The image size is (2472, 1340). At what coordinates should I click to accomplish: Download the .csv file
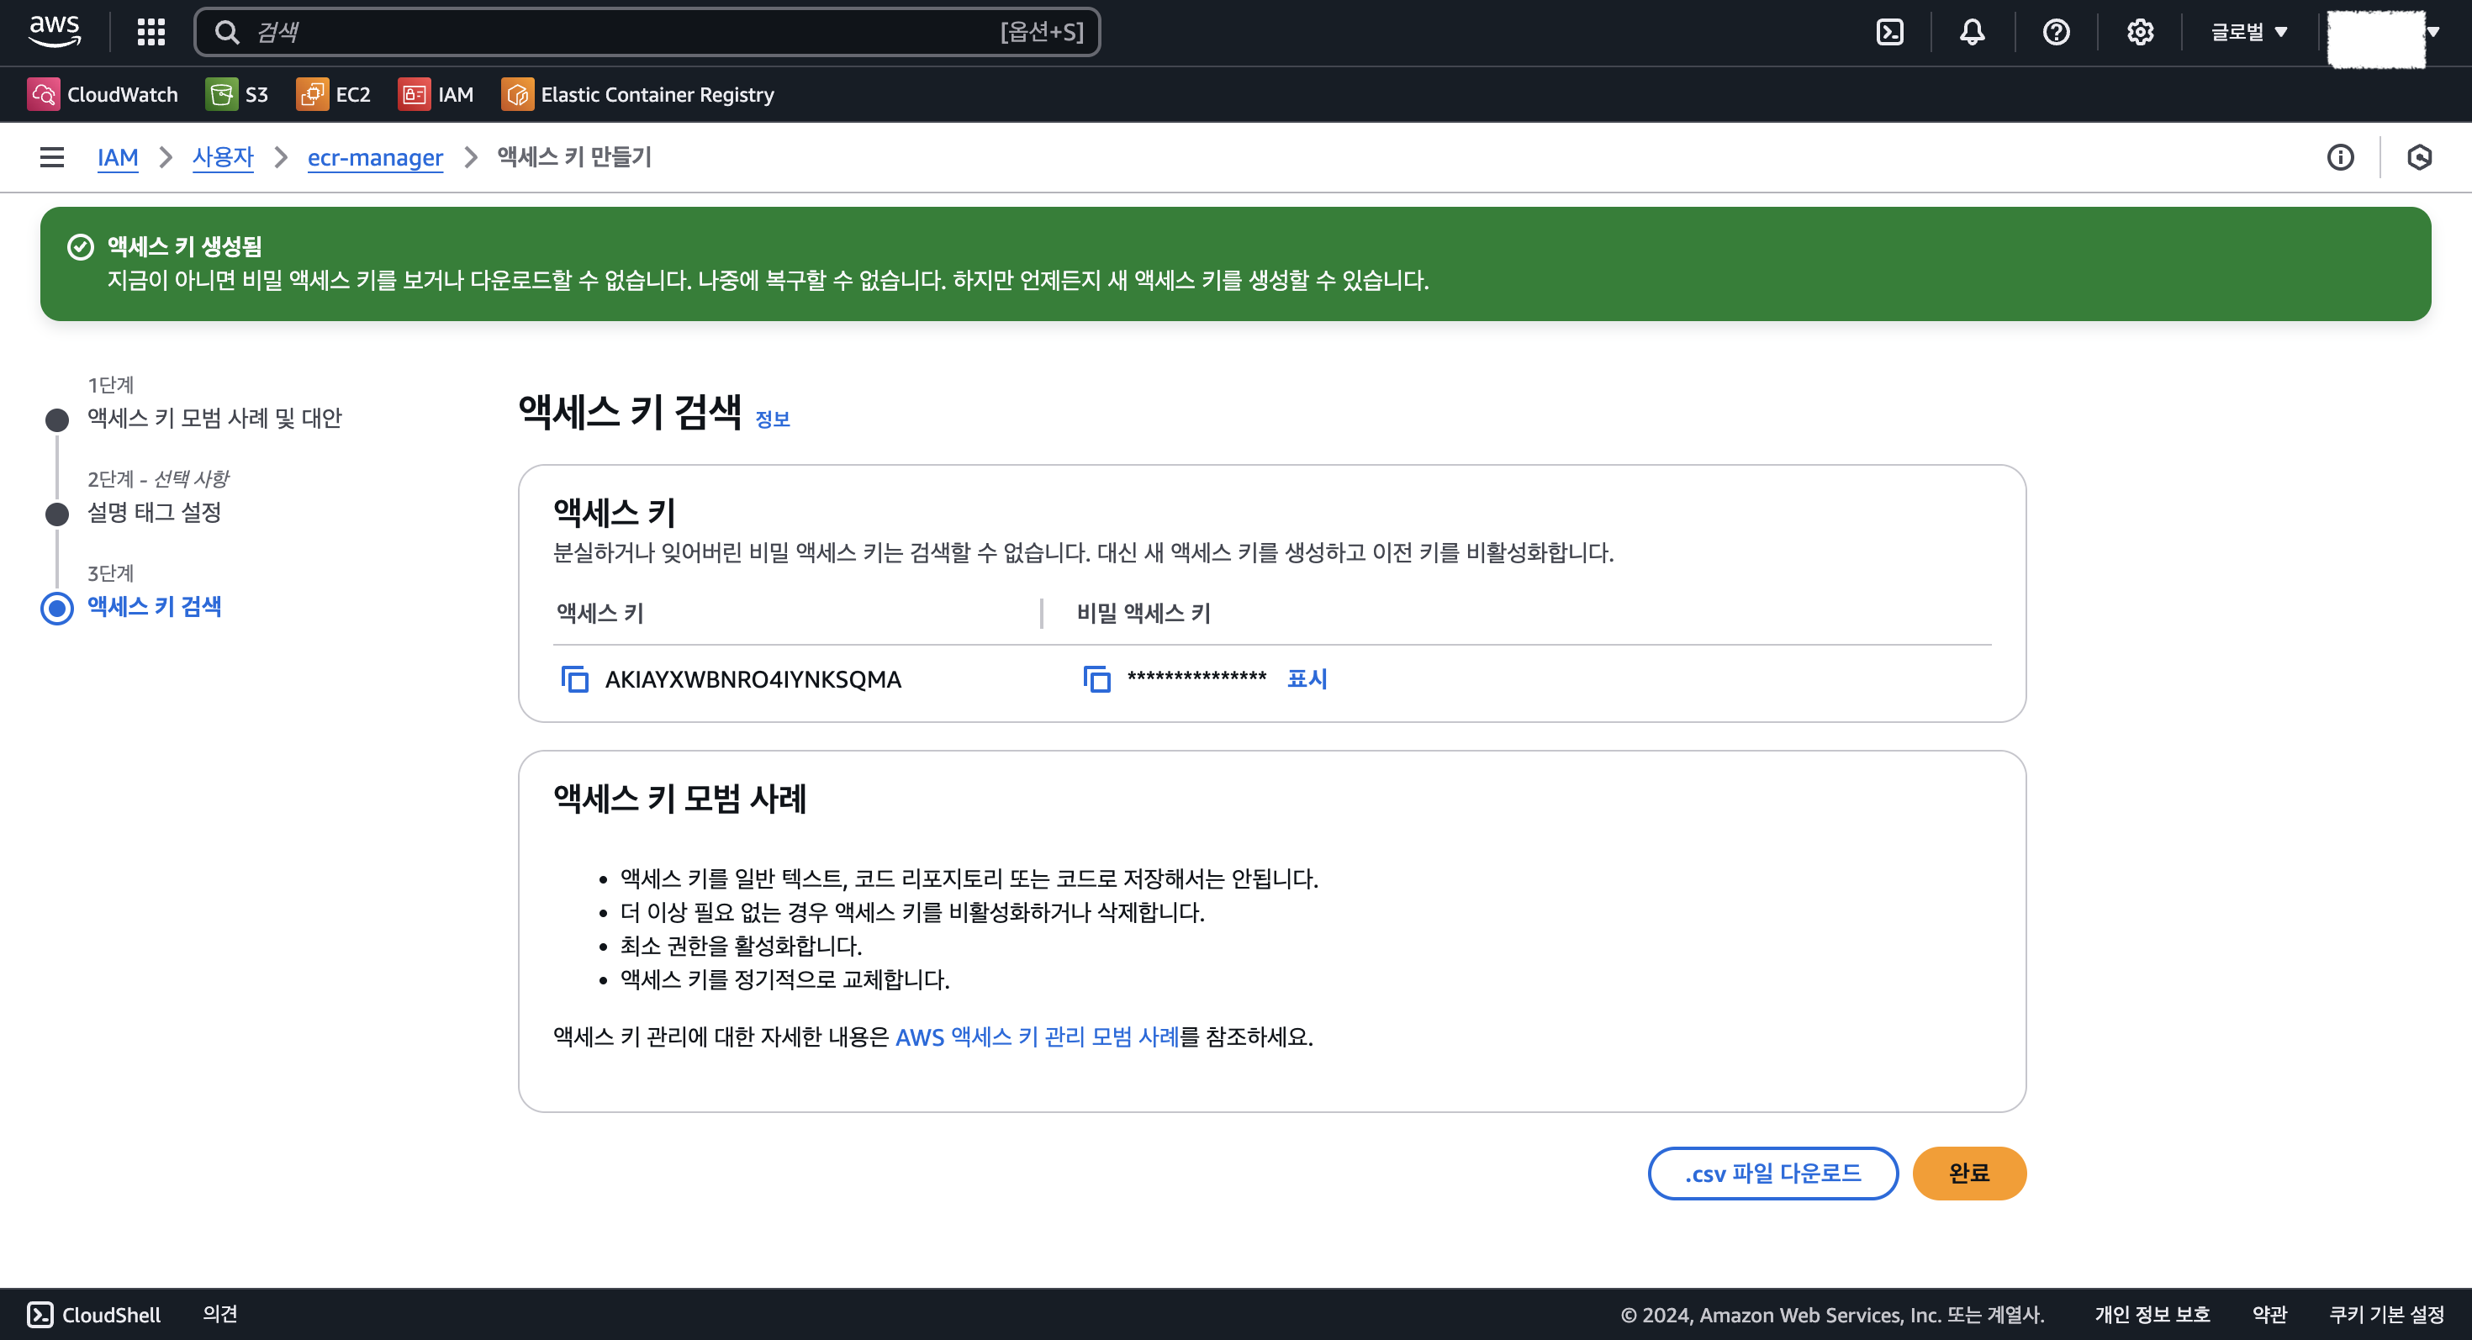[x=1772, y=1173]
